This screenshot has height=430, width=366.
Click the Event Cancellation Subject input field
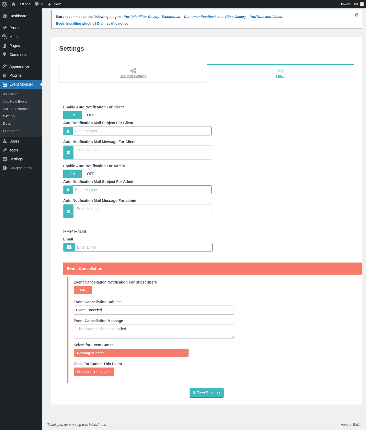click(x=154, y=310)
